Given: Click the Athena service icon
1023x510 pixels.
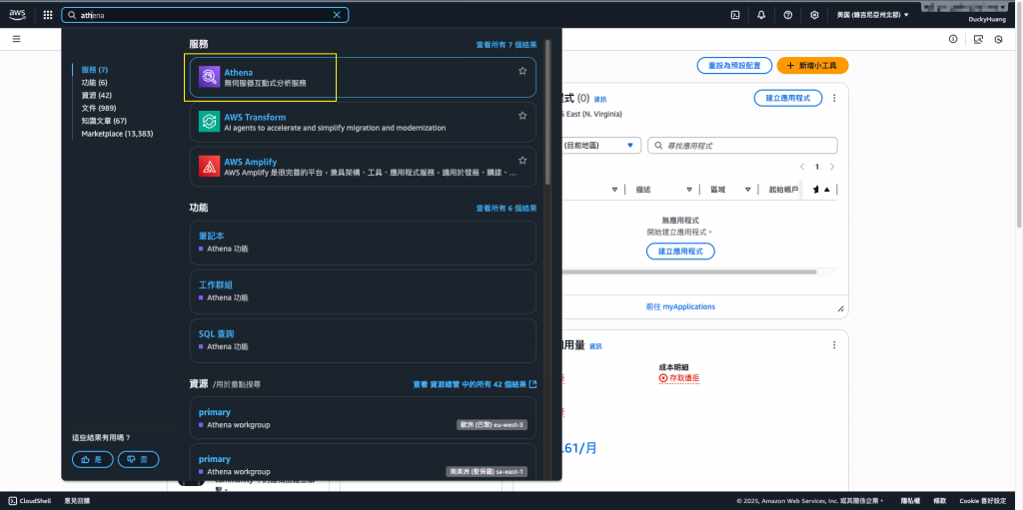Looking at the screenshot, I should 210,77.
